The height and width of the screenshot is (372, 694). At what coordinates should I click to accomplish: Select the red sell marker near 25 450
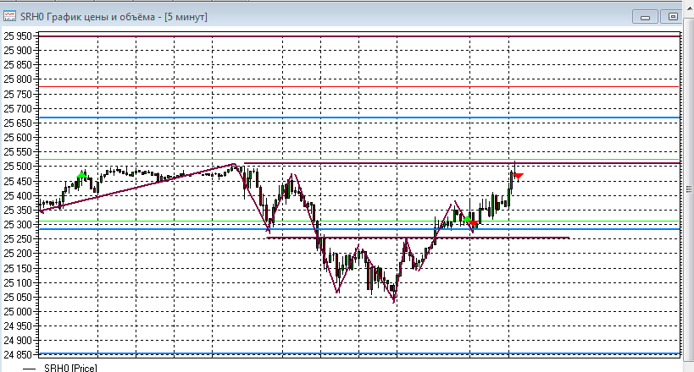pyautogui.click(x=519, y=176)
